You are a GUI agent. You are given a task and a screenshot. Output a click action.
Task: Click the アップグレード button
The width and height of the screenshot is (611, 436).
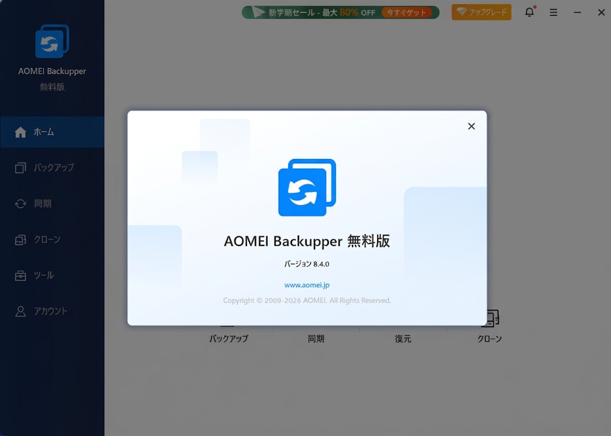482,12
